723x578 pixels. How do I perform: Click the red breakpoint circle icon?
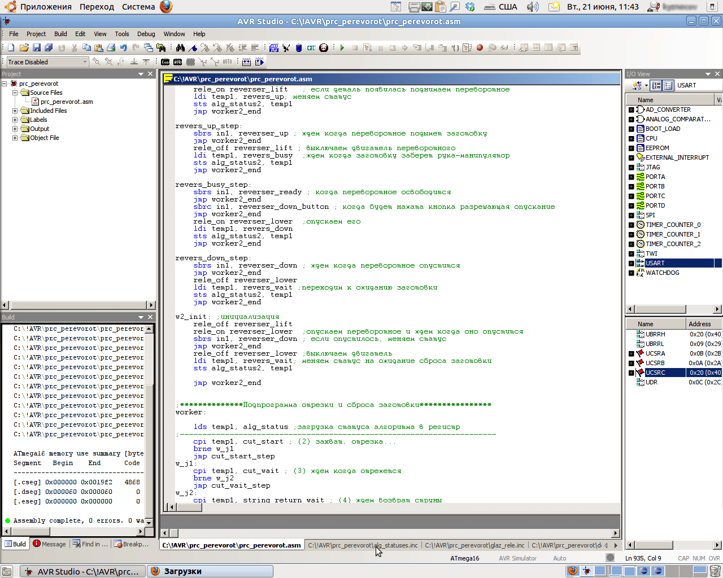pos(480,48)
